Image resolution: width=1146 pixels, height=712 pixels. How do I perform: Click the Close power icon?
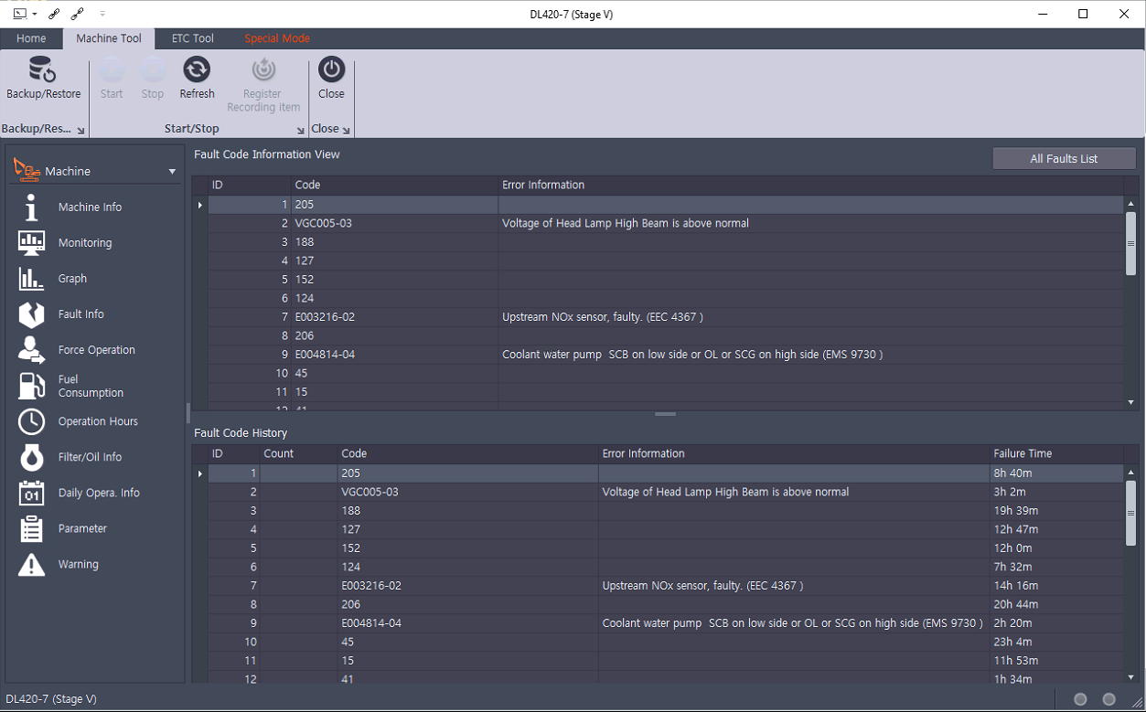point(331,69)
